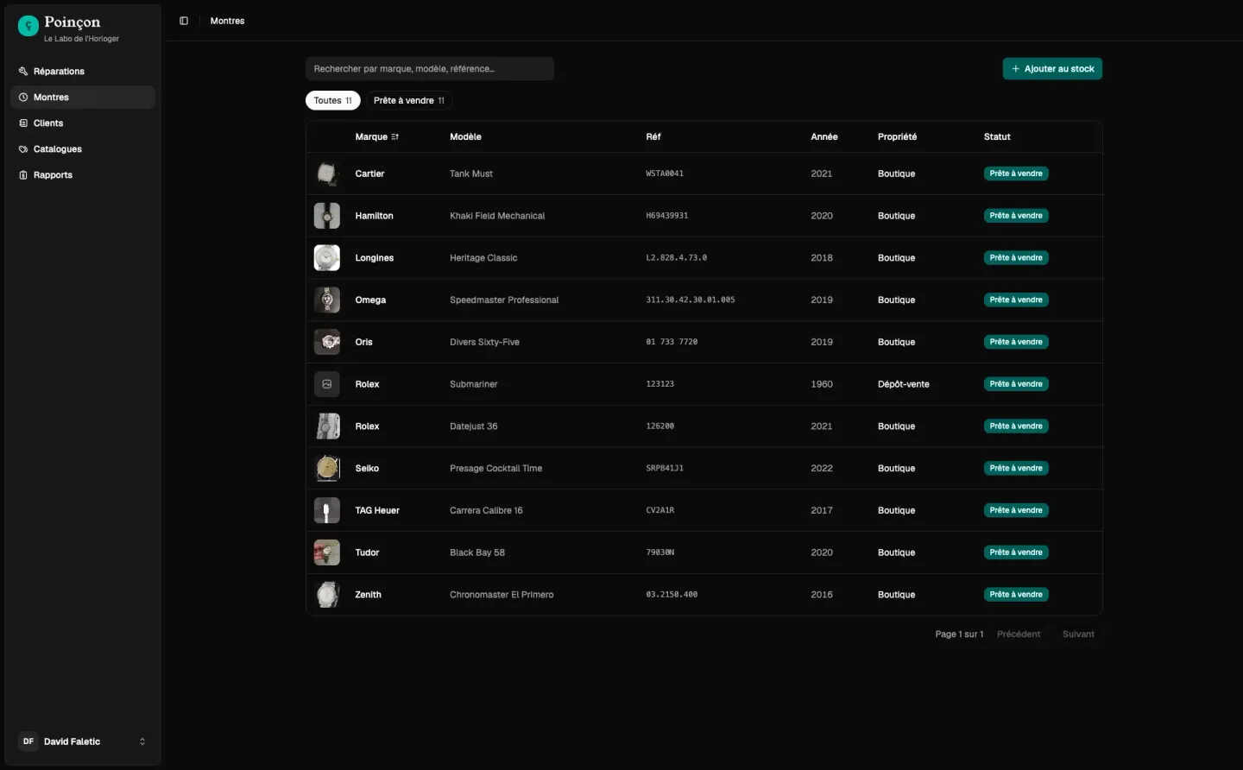Click the Montres breadcrumb title
Image resolution: width=1243 pixels, height=770 pixels.
228,21
